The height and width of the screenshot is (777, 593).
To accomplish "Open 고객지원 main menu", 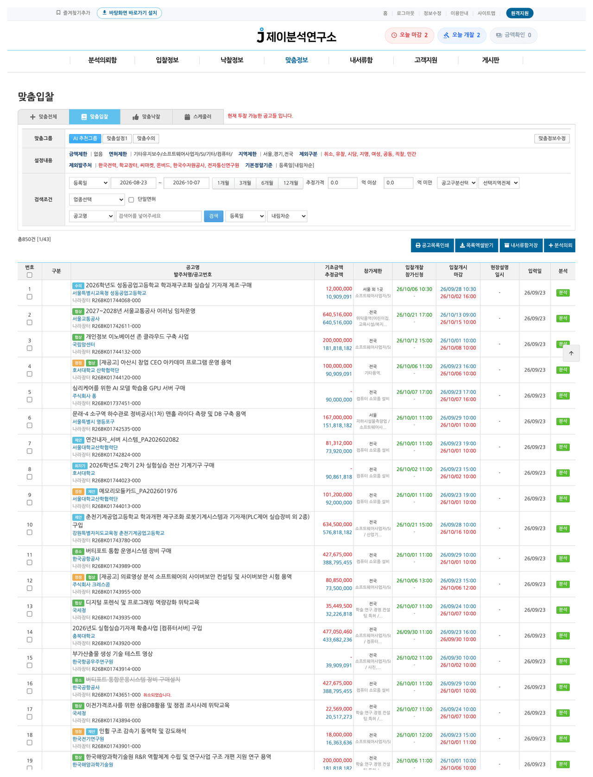I will (426, 60).
